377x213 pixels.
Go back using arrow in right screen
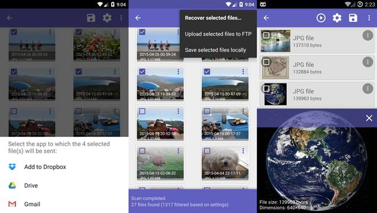pyautogui.click(x=266, y=18)
